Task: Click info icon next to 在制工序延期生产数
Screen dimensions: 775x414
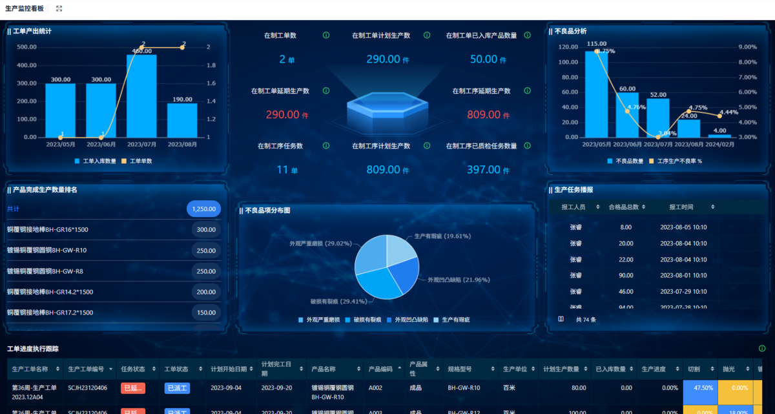Action: (527, 91)
